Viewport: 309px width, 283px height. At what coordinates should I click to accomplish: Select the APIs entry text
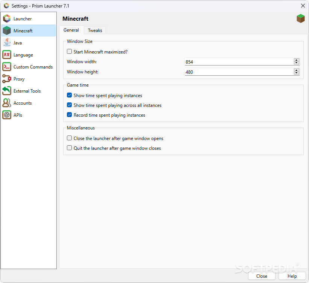(18, 115)
